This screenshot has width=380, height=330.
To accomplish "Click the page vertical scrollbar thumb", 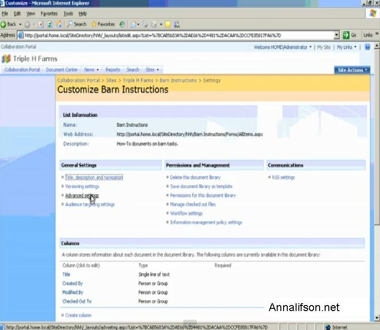I will (x=377, y=137).
